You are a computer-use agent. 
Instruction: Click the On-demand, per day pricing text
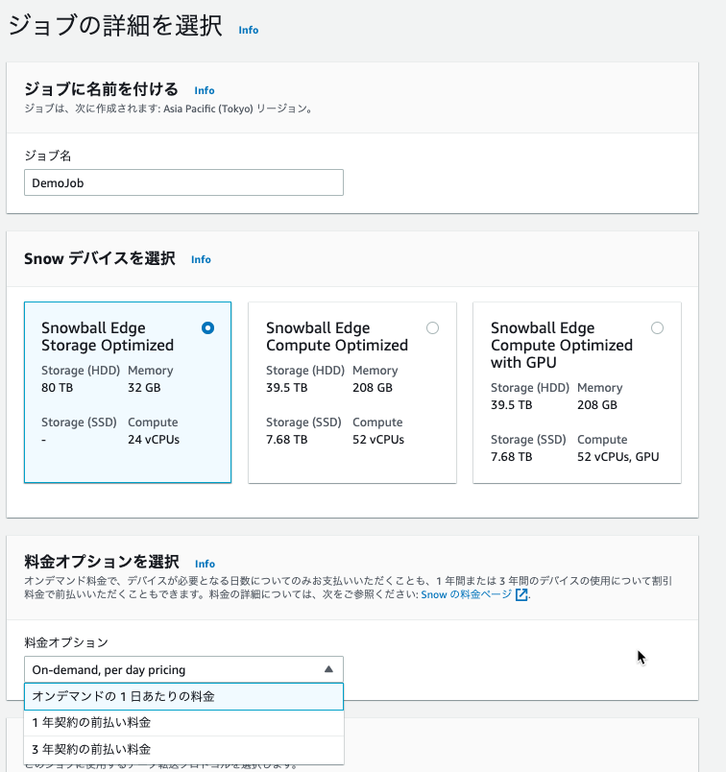pyautogui.click(x=109, y=669)
